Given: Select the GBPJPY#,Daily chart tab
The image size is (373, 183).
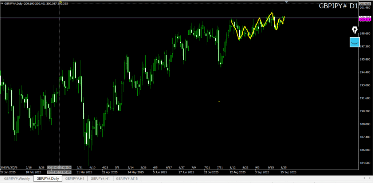Looking at the screenshot, I should pos(47,178).
